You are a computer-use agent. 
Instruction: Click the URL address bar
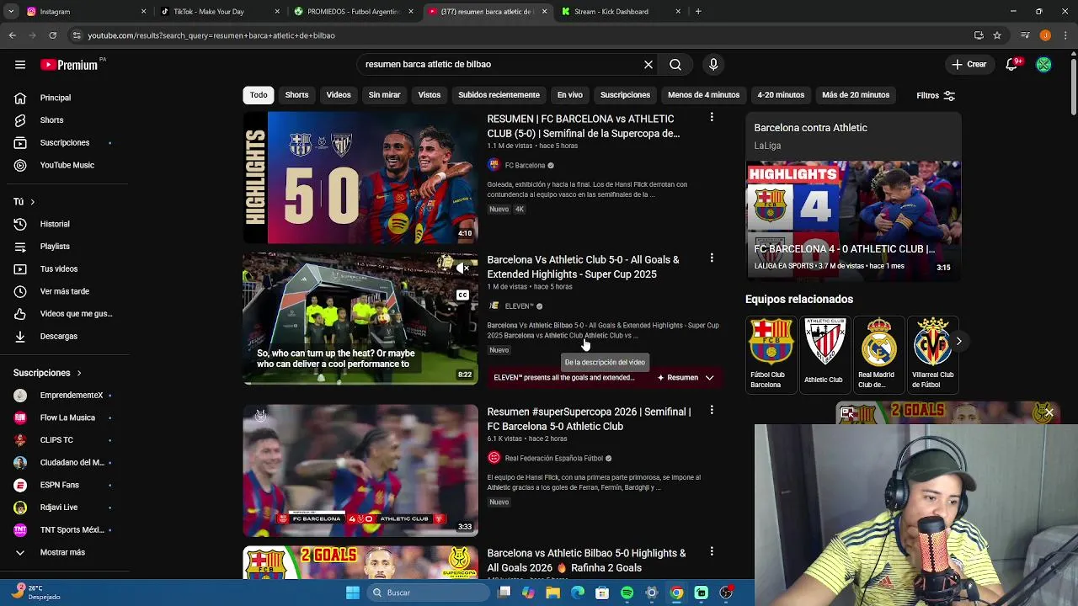522,35
